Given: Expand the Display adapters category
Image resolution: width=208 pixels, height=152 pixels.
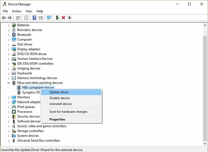Looking at the screenshot, I should click(x=9, y=49).
